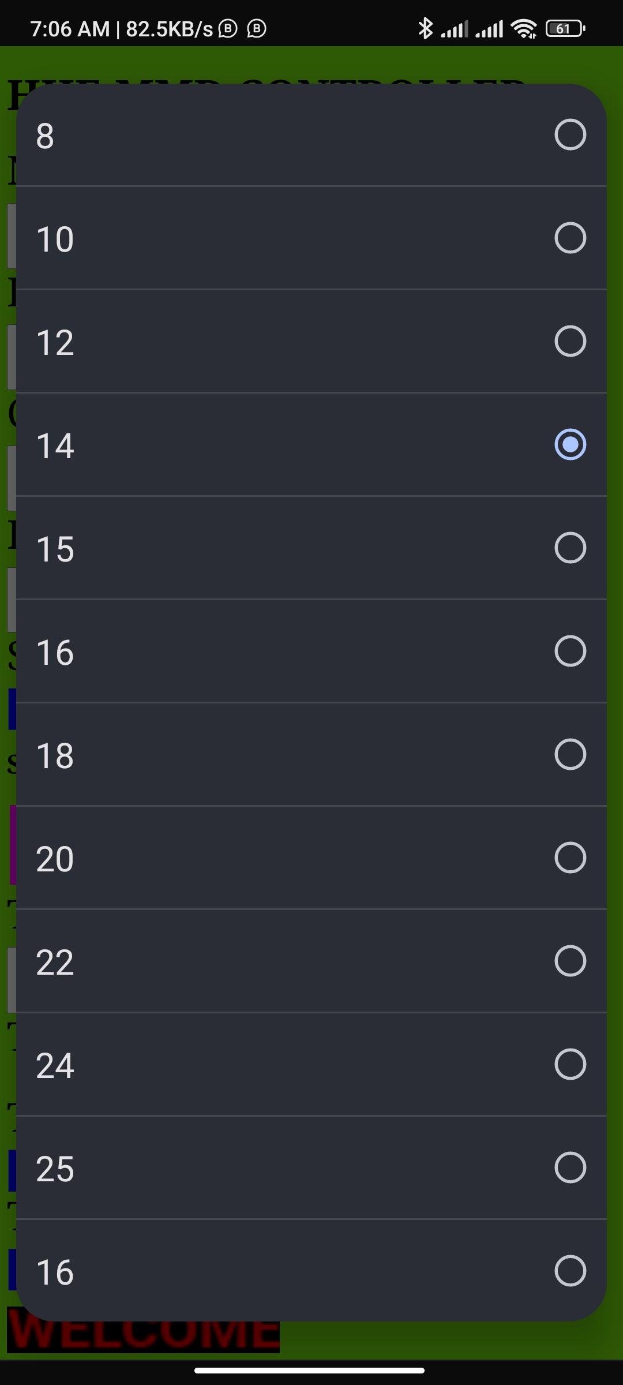This screenshot has height=1385, width=623.
Task: Tap the network speed text in status bar
Action: (169, 29)
